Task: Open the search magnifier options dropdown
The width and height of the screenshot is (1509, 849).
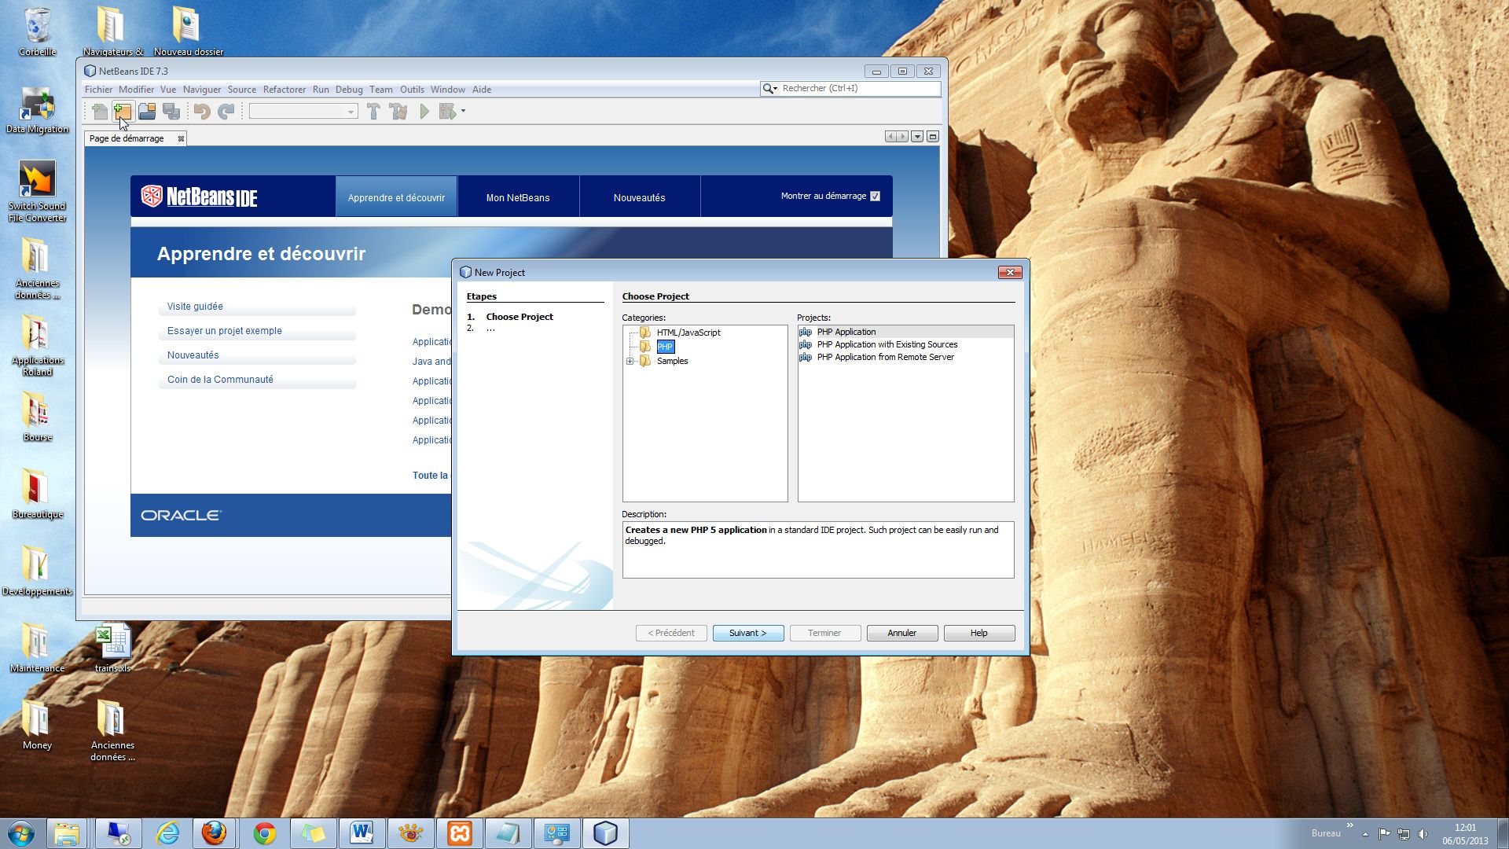Action: 770,89
